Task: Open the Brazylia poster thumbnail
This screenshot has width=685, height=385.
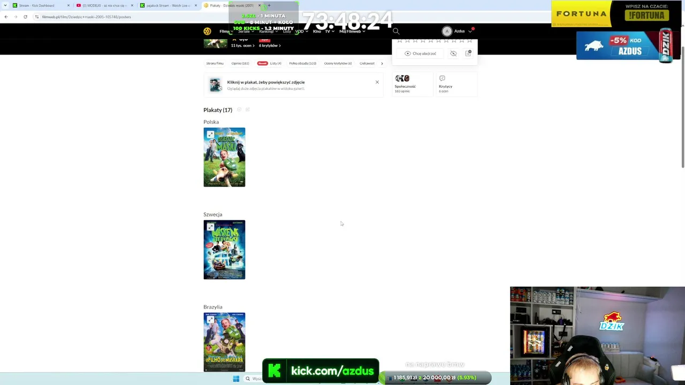Action: pyautogui.click(x=224, y=342)
